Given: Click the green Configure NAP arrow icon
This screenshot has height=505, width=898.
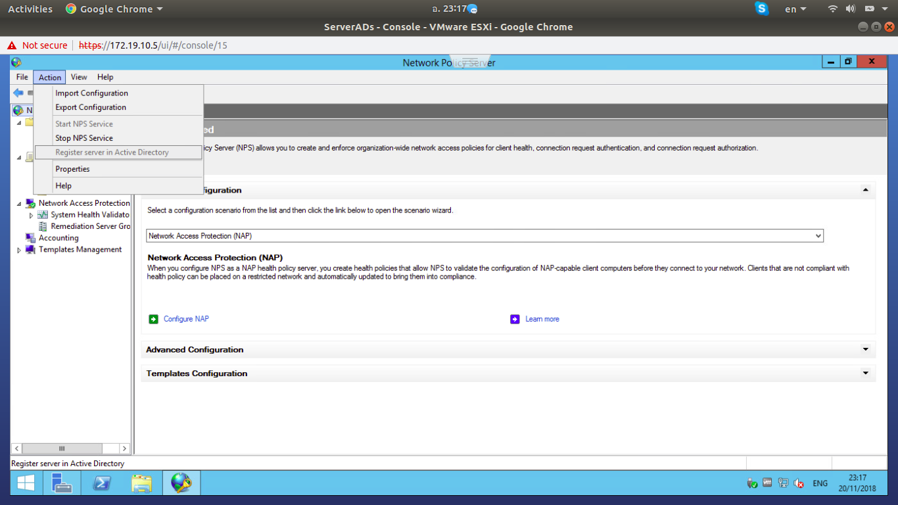Looking at the screenshot, I should [153, 319].
